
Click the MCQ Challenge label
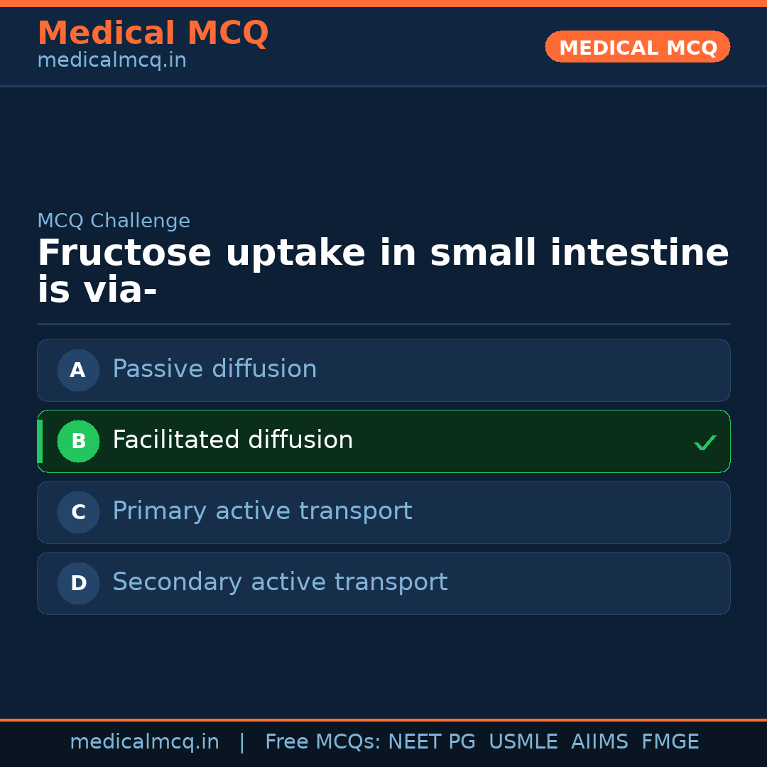click(x=114, y=221)
